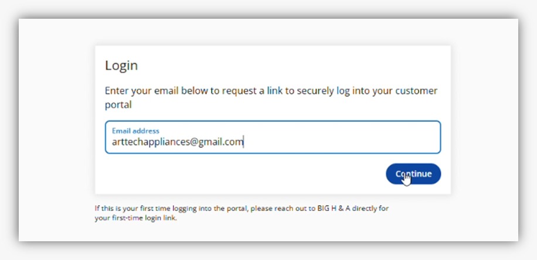Select the "first-time login link" footnote text
537x260 pixels.
click(144, 219)
